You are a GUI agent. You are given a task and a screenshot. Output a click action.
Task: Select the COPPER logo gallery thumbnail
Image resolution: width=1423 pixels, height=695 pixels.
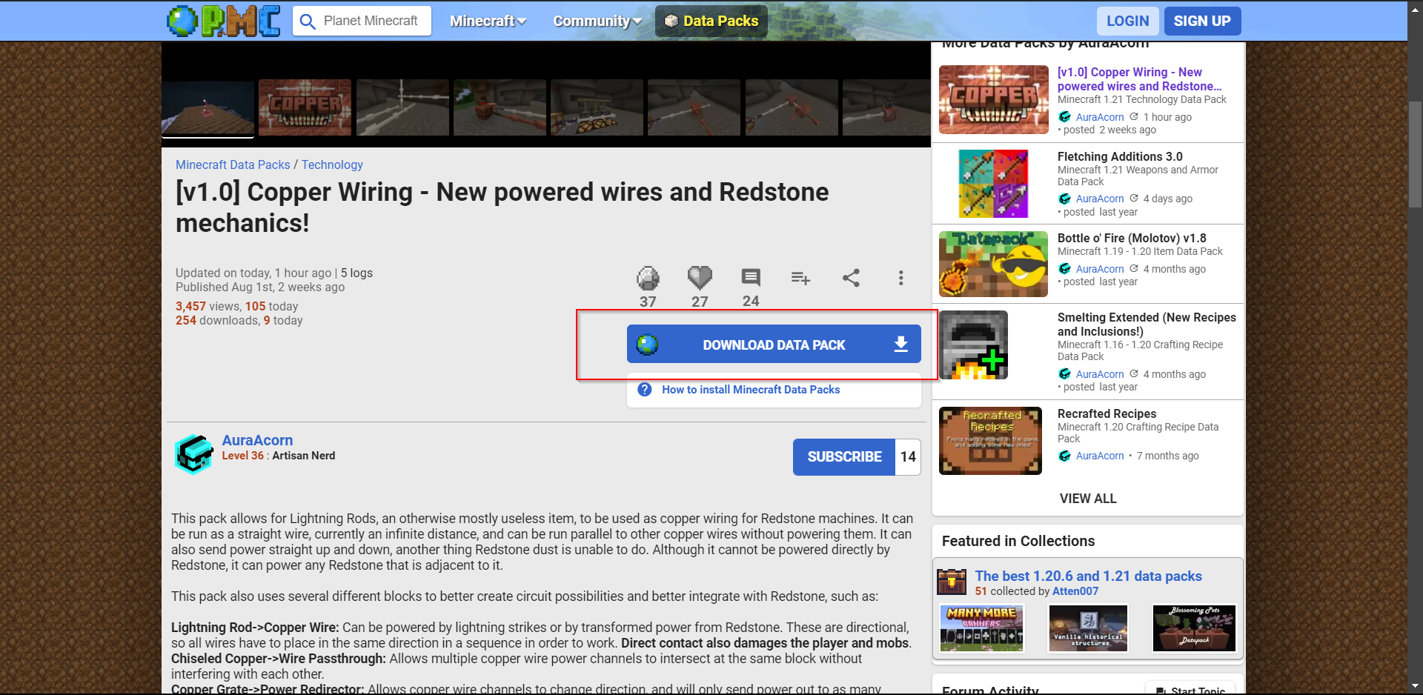[x=305, y=107]
